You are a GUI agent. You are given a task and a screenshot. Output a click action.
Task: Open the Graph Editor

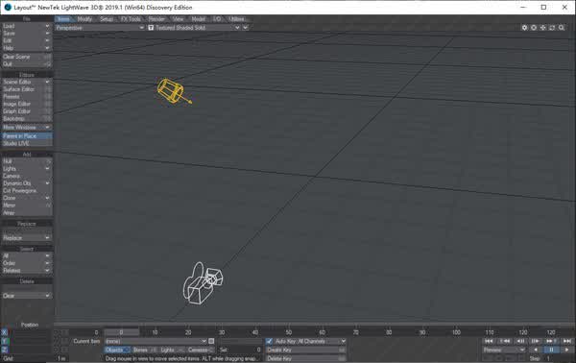coord(27,111)
